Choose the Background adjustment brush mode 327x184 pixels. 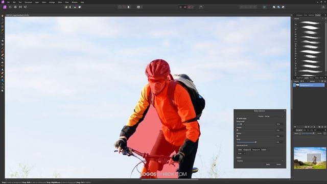(256, 150)
